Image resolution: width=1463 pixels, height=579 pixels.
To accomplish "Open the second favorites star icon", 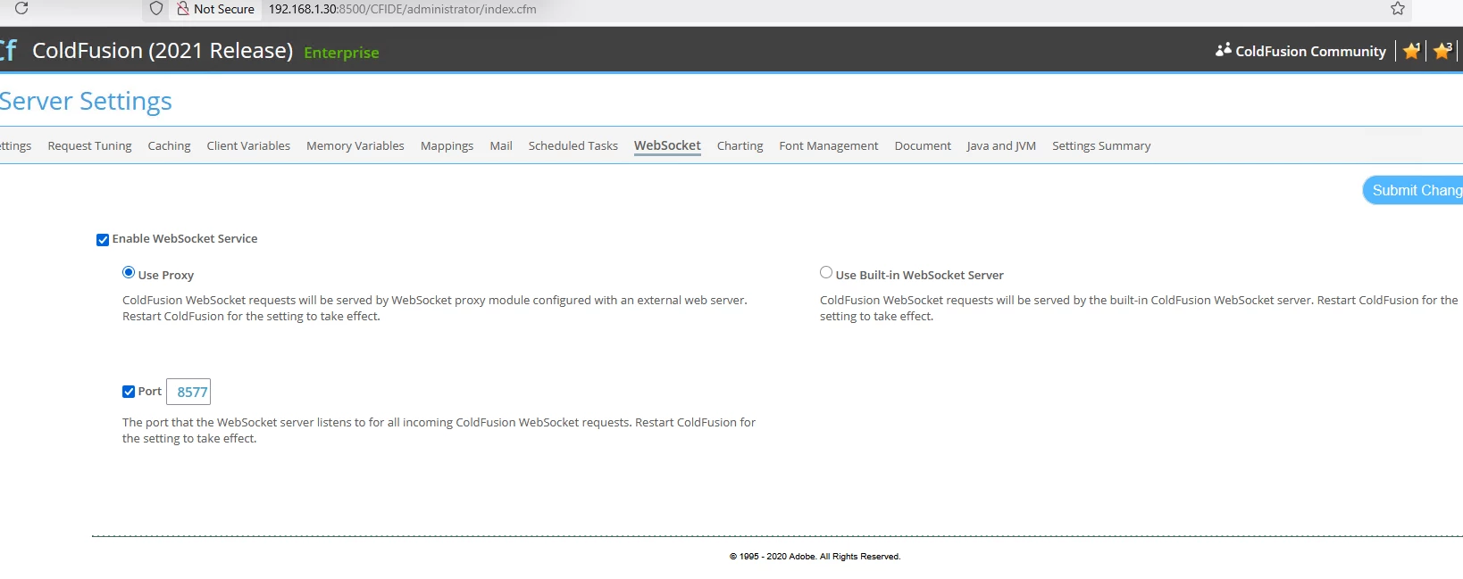I will (1442, 51).
